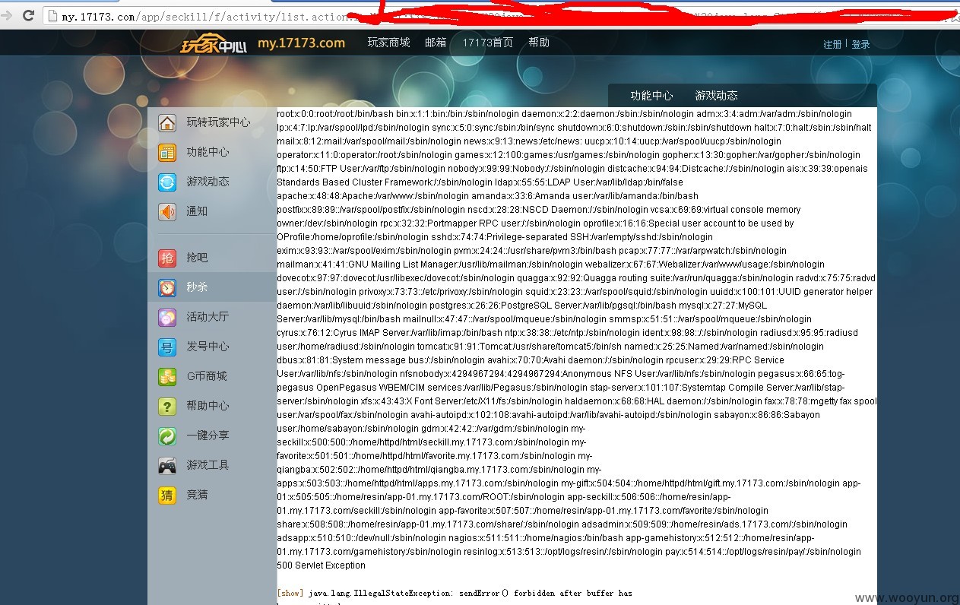
Task: Click the G币商城 coins icon
Action: (x=167, y=376)
